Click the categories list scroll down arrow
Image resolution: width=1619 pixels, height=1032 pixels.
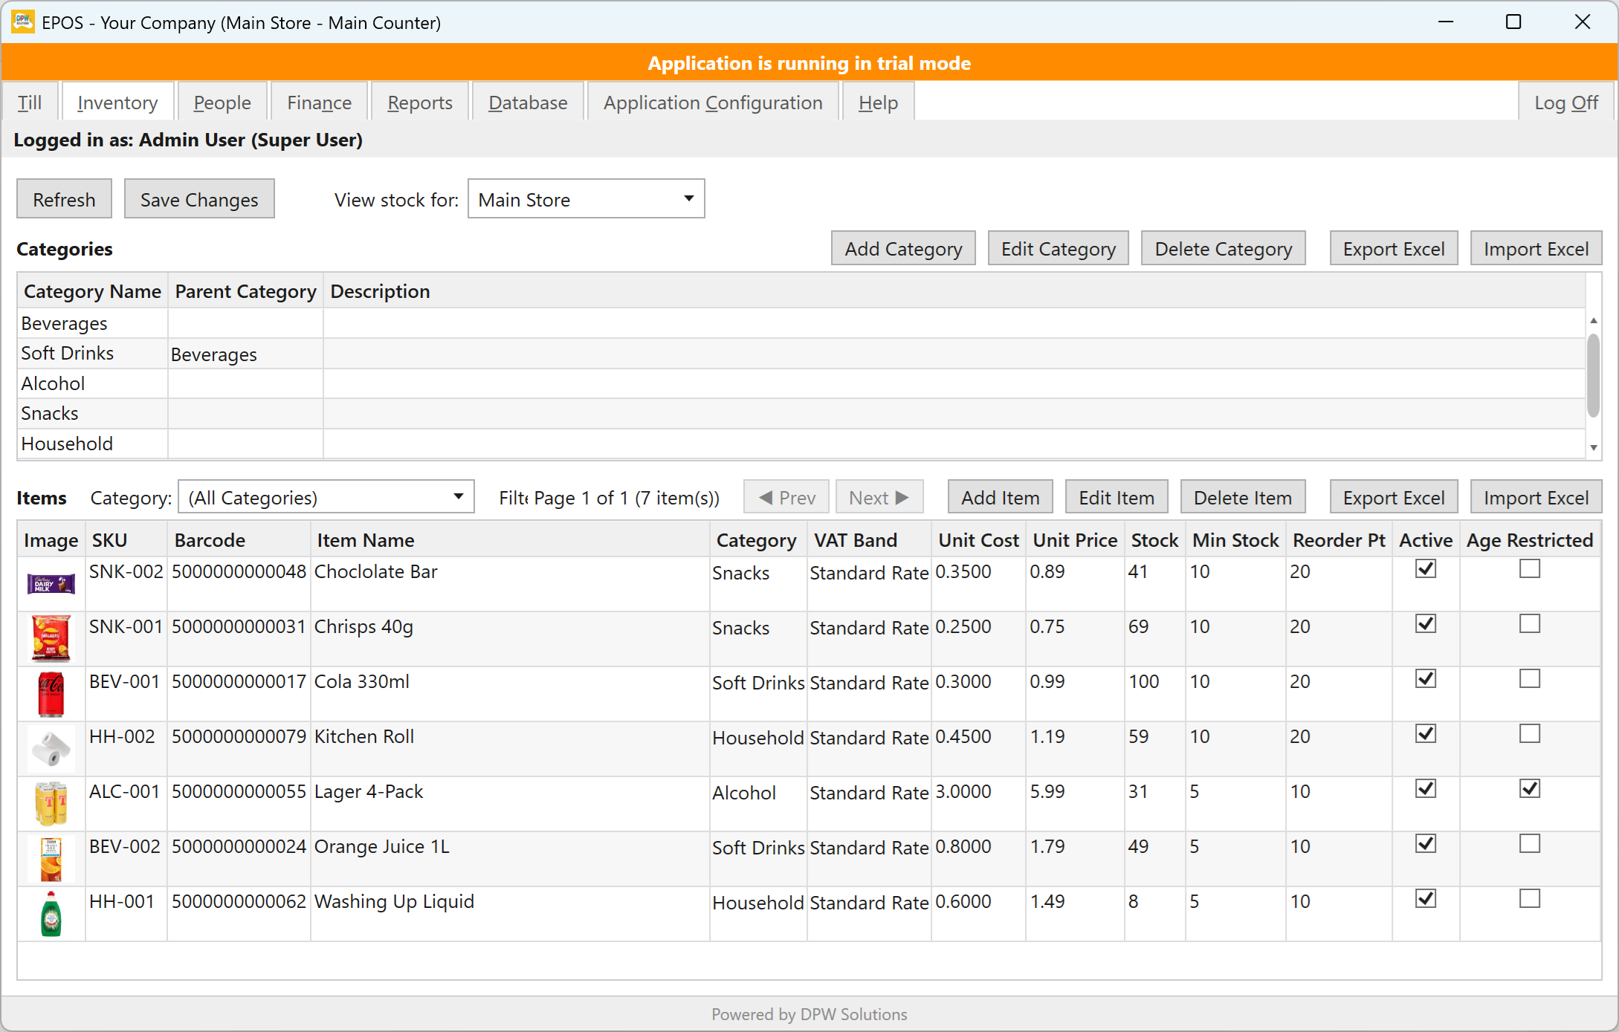point(1593,447)
